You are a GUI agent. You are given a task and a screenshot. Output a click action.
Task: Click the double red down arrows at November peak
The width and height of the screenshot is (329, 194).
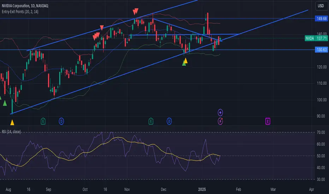[136, 11]
